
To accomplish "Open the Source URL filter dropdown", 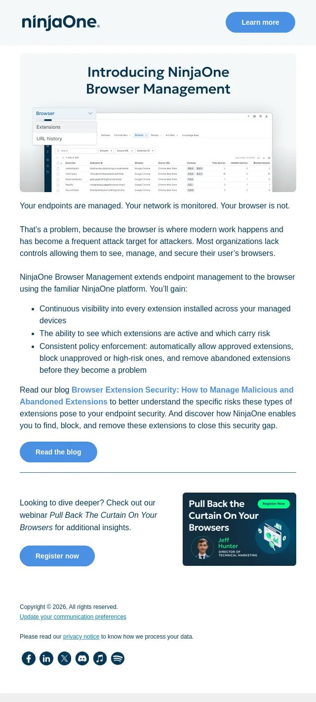I will pos(124,150).
